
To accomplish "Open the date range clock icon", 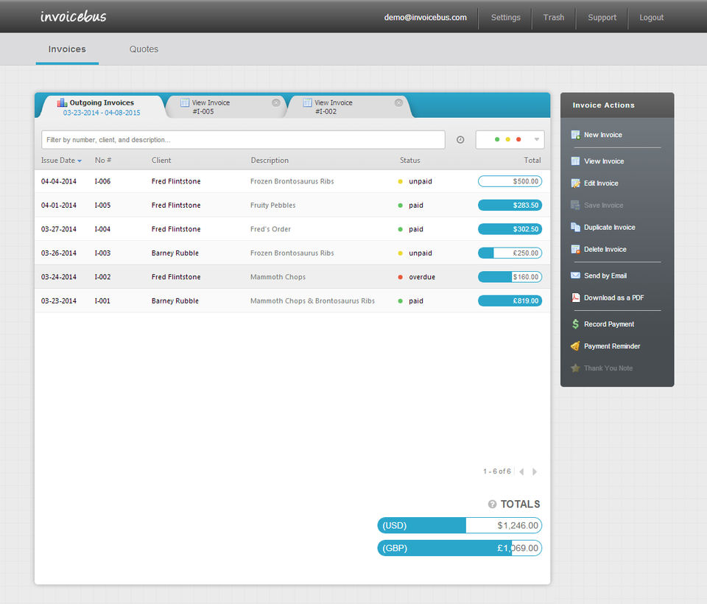I will [x=460, y=140].
